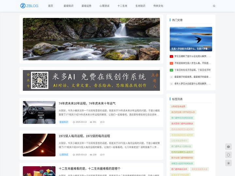Screen dimensions: 235x176
Task: Click excerpt text of 74年虎 article
Action: [x=109, y=112]
